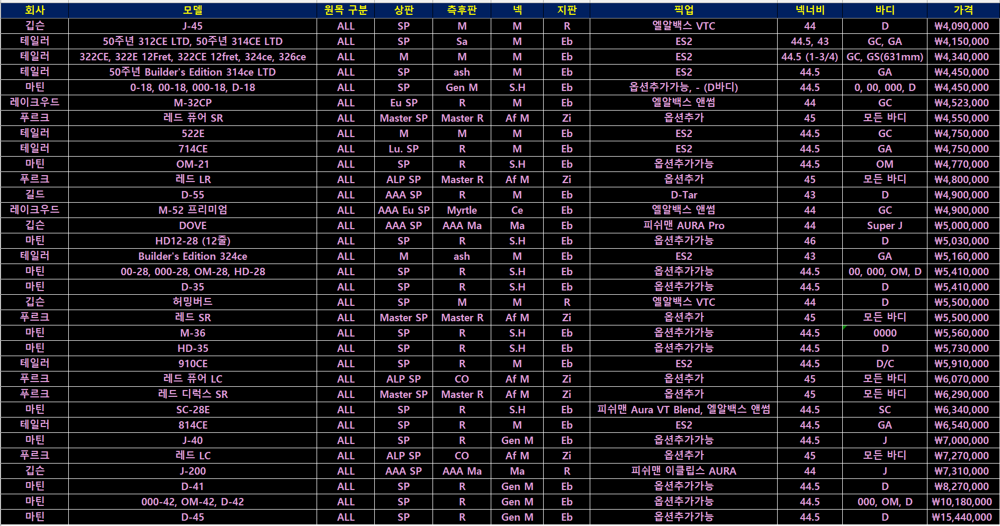1000x526 pixels.
Task: Click the OM-21 model cell
Action: click(193, 164)
